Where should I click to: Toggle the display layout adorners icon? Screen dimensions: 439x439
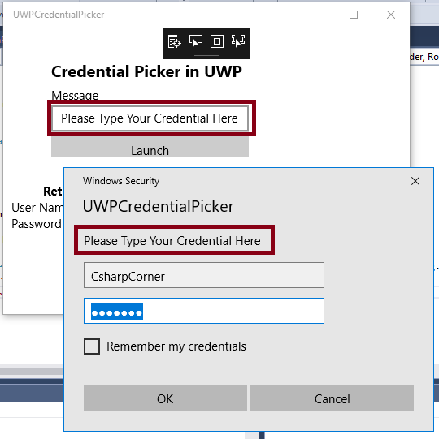click(x=217, y=41)
